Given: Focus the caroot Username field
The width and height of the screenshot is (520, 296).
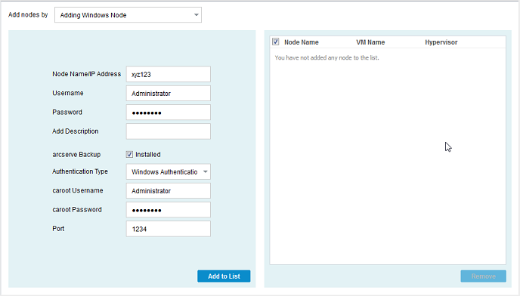Looking at the screenshot, I should tap(168, 191).
